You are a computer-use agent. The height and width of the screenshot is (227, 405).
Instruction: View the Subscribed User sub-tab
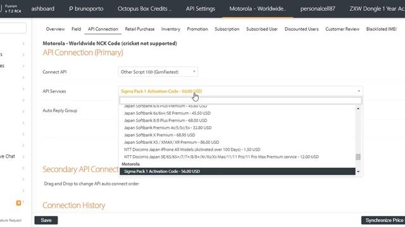pyautogui.click(x=262, y=29)
